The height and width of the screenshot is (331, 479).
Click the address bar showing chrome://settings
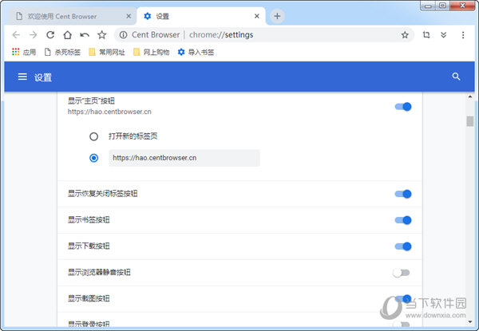[x=263, y=35]
